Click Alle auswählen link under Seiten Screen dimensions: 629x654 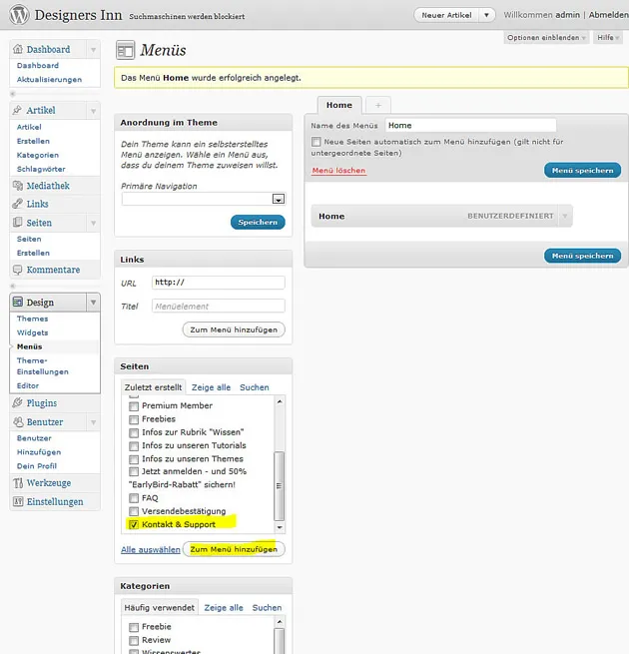click(151, 550)
